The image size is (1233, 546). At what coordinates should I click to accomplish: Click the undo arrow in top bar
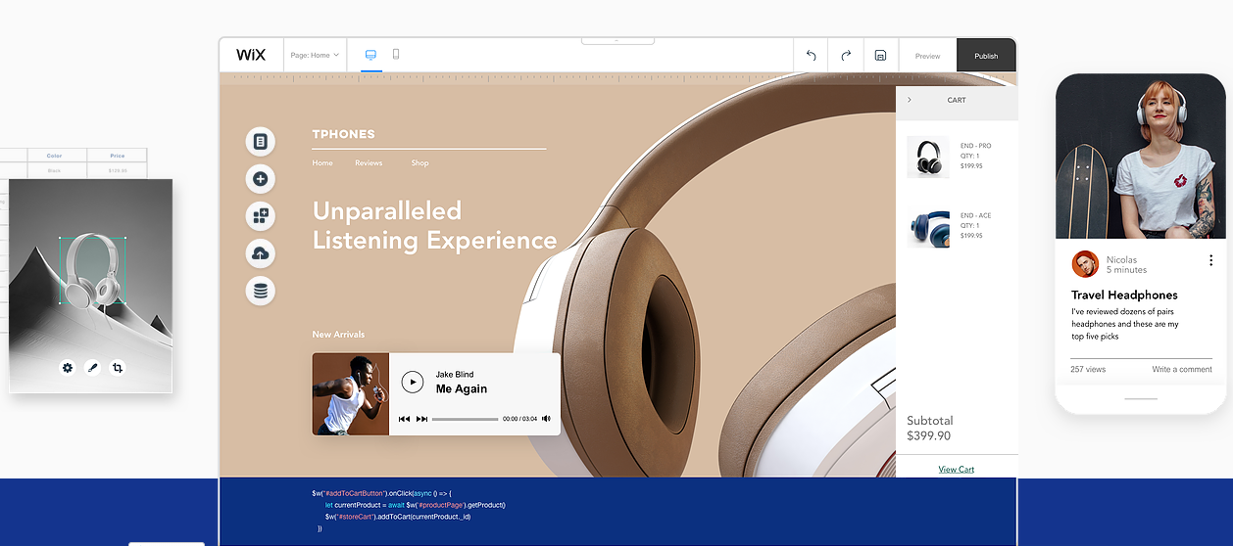[x=811, y=56]
